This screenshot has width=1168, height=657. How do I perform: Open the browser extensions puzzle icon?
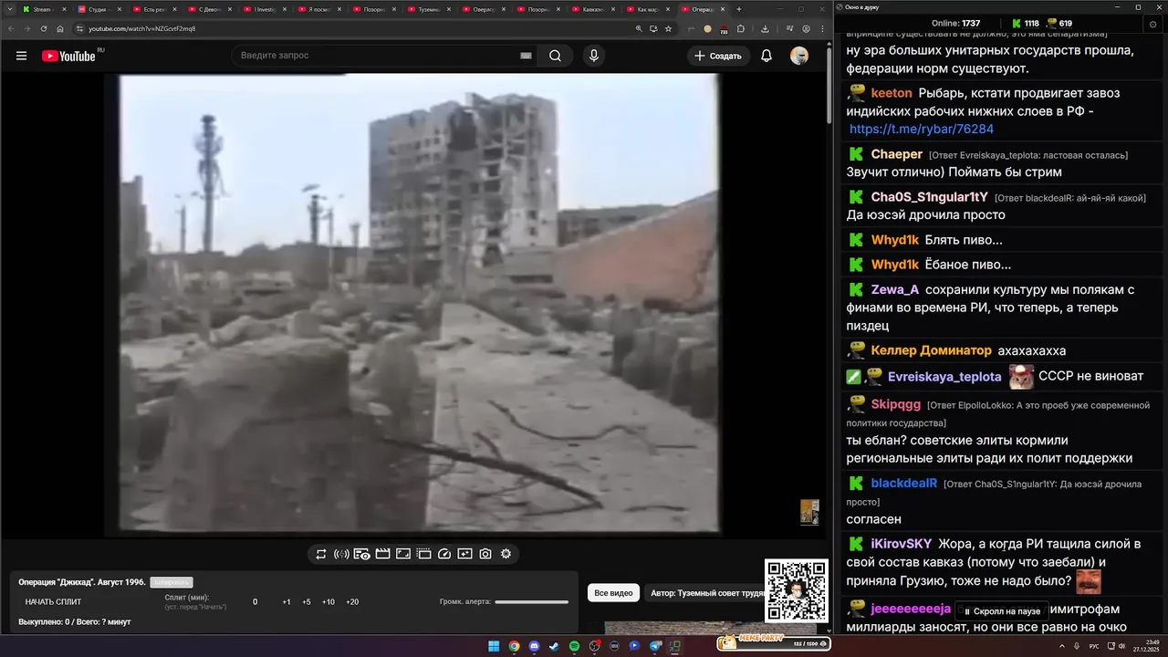(x=741, y=28)
